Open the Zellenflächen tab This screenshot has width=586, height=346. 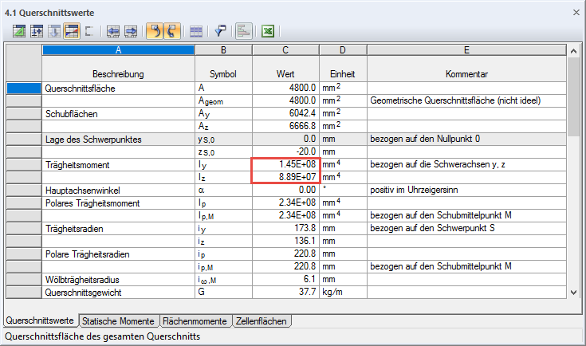pos(262,321)
